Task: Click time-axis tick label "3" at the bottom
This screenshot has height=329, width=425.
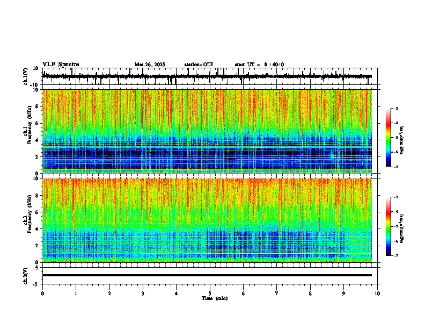Action: click(143, 294)
